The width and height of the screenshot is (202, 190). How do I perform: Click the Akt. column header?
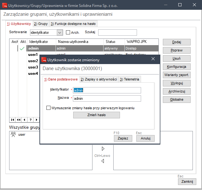pyautogui.click(x=23, y=42)
